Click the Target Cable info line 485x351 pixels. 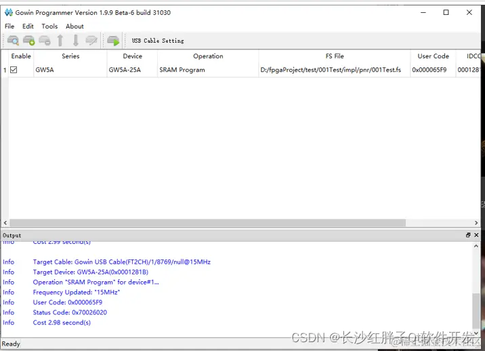[x=121, y=262]
